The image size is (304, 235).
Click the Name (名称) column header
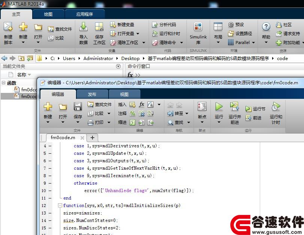[21, 75]
